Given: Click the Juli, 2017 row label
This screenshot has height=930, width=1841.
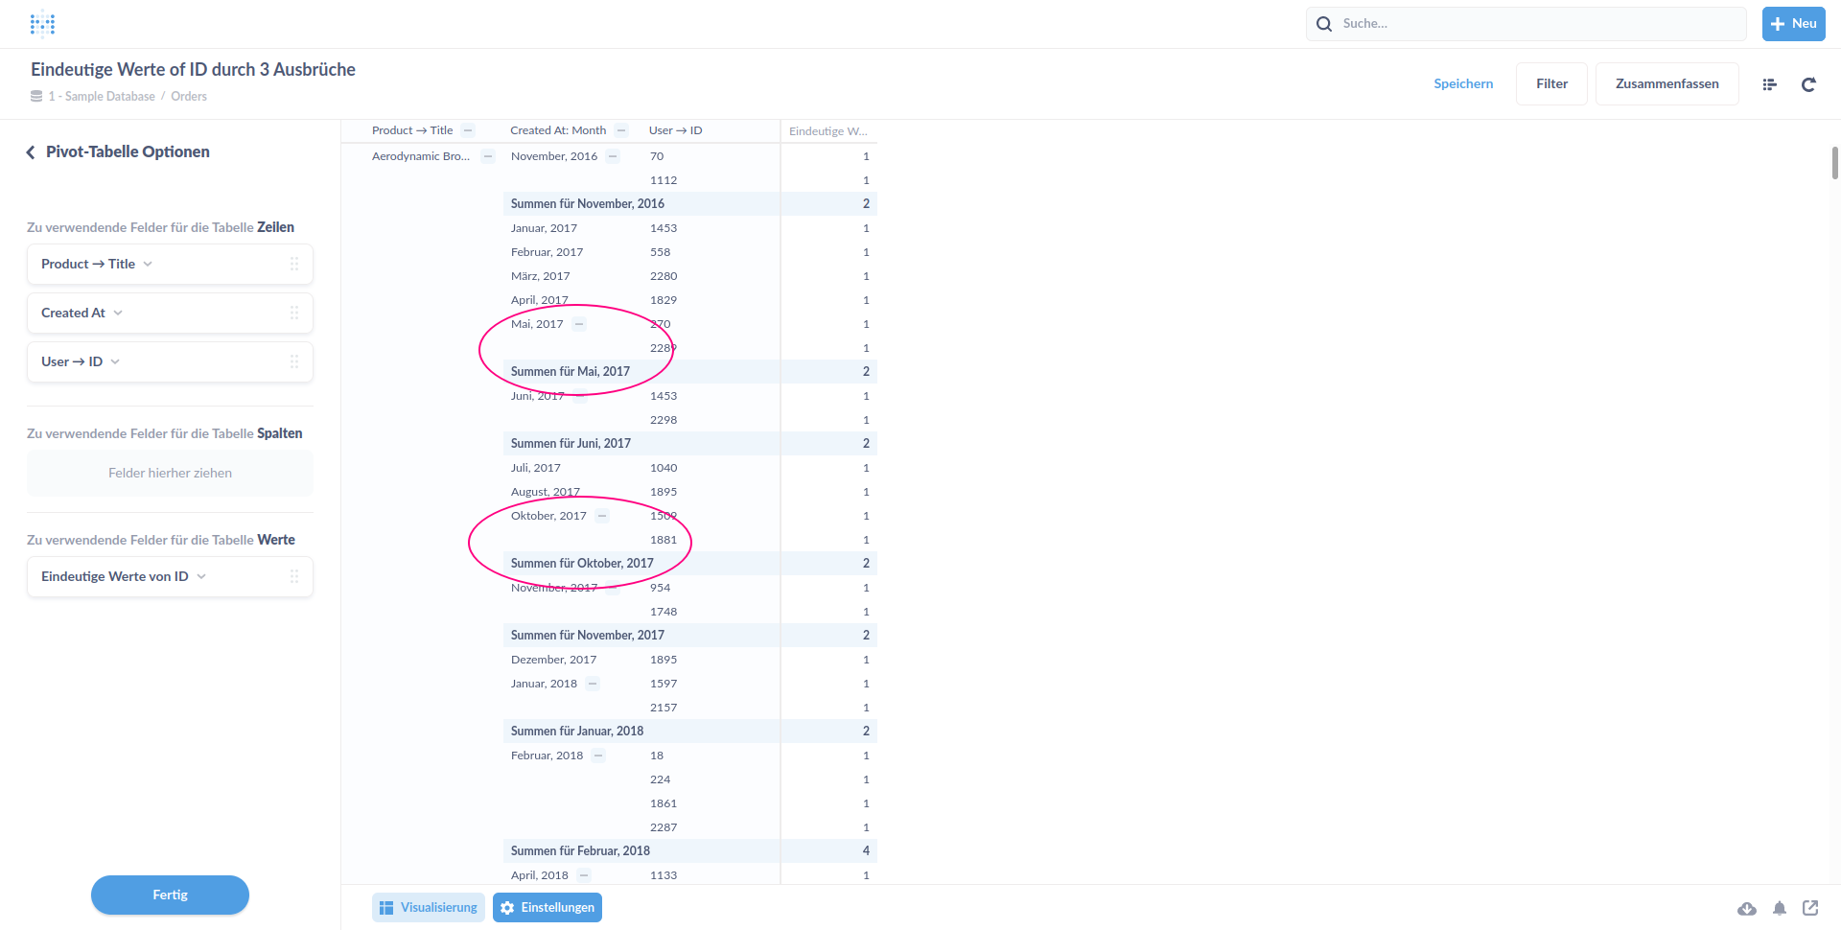Looking at the screenshot, I should point(535,468).
